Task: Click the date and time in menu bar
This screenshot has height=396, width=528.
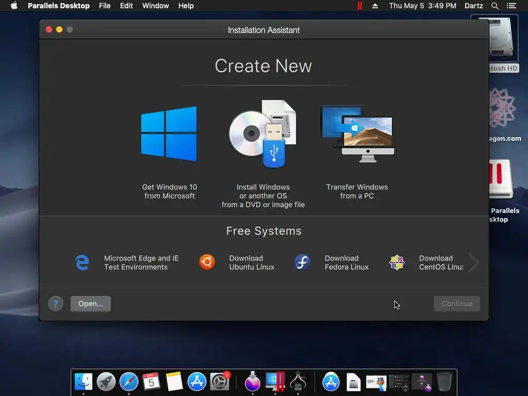Action: [x=423, y=6]
